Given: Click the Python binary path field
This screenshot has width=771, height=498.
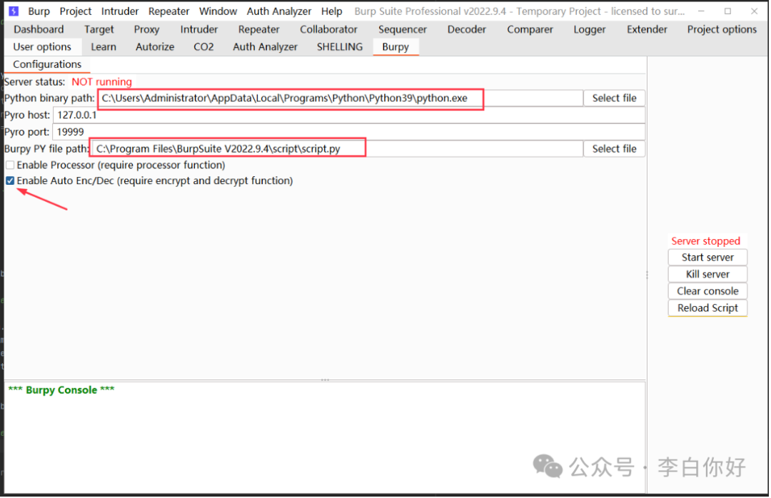Looking at the screenshot, I should pyautogui.click(x=340, y=98).
